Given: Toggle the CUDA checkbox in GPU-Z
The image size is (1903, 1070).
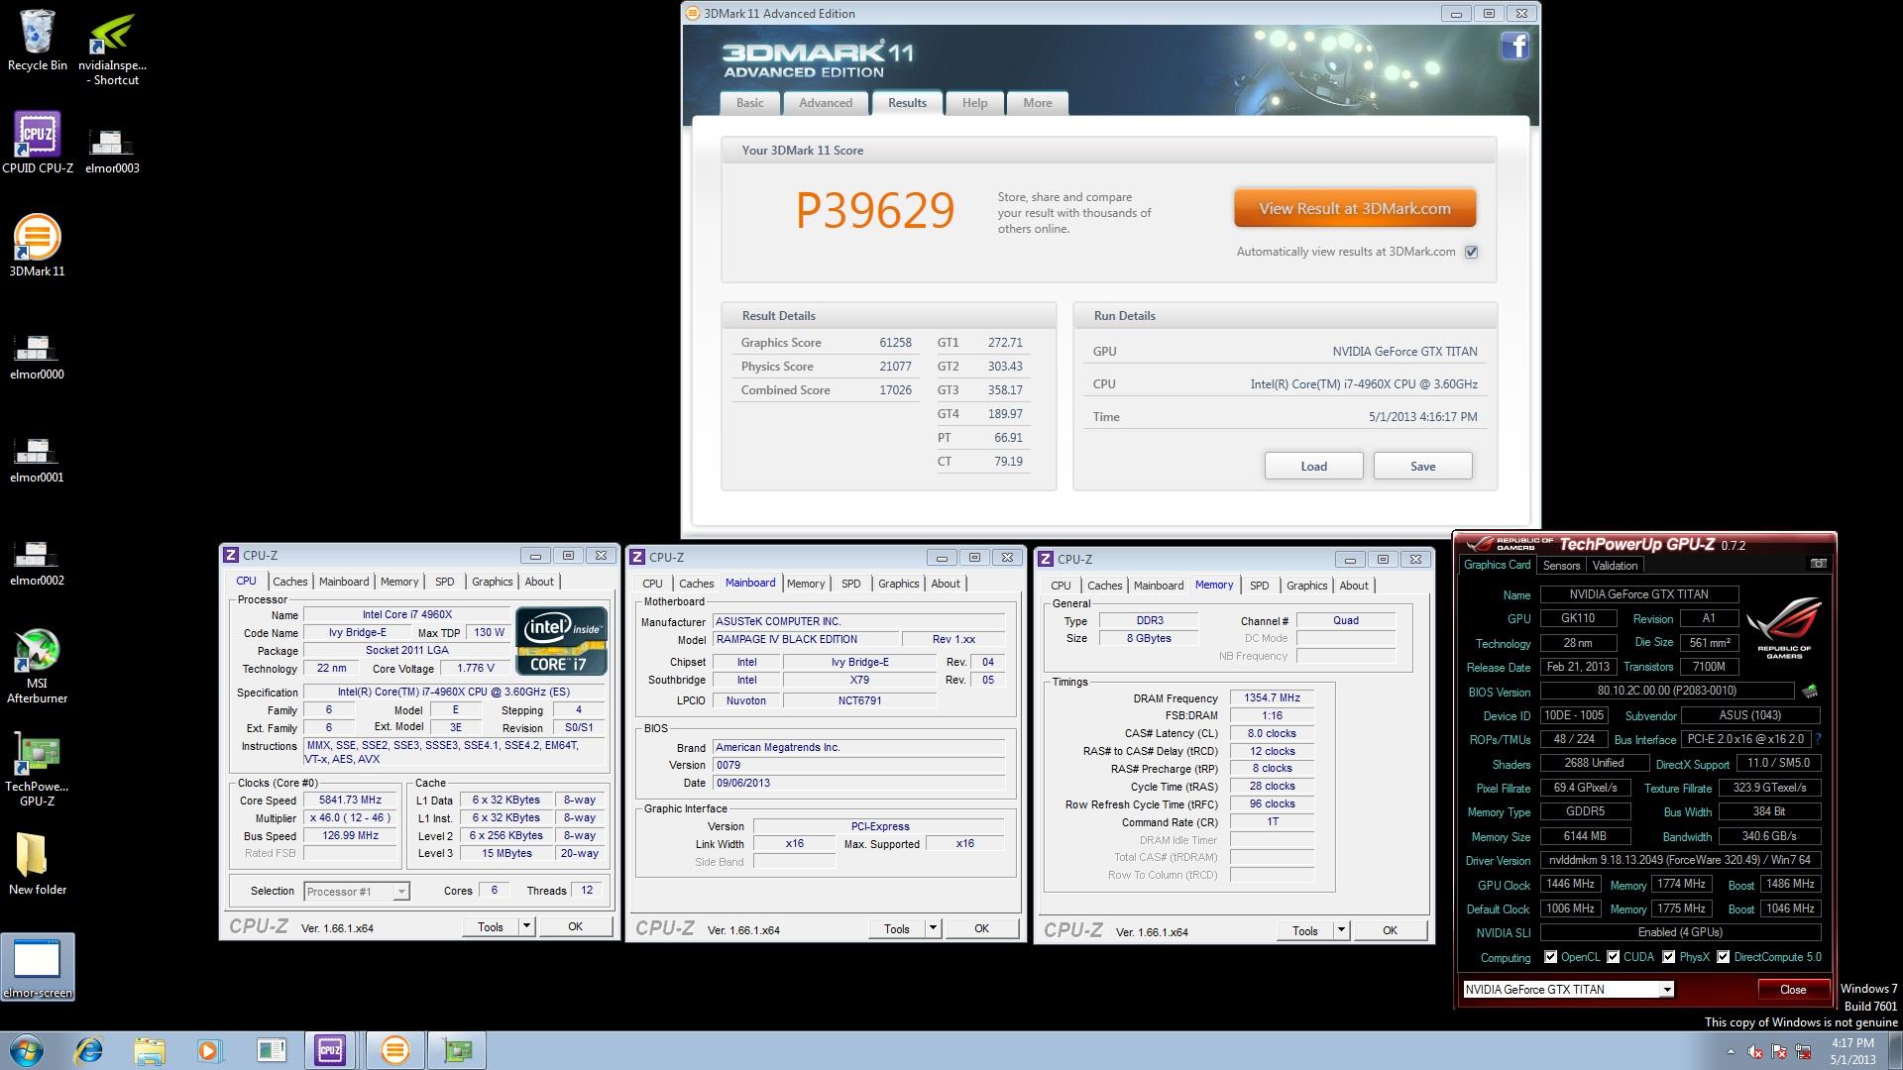Looking at the screenshot, I should tap(1614, 957).
